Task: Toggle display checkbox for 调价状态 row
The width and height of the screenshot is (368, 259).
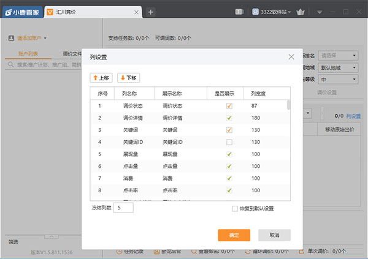Action: click(229, 106)
